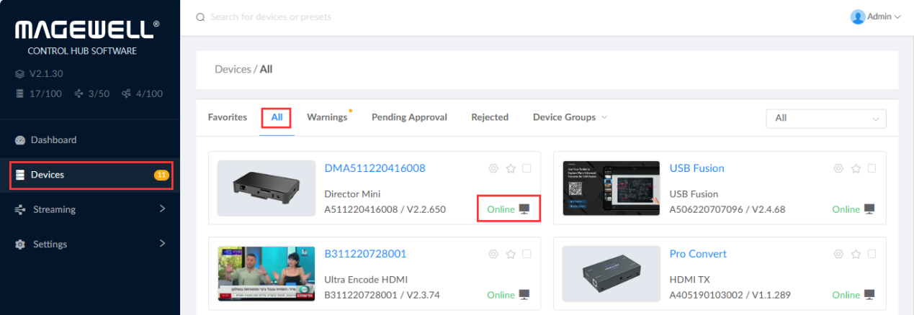Viewport: 914px width, 315px height.
Task: Star the Pro Convert device
Action: click(856, 254)
